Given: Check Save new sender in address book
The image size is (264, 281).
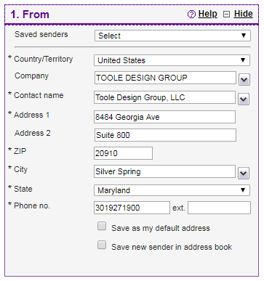Looking at the screenshot, I should pos(102,245).
